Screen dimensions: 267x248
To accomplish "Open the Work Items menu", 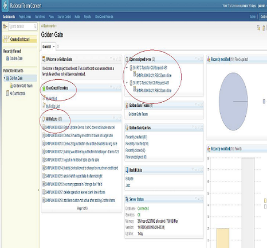I will pyautogui.click(x=40, y=17).
